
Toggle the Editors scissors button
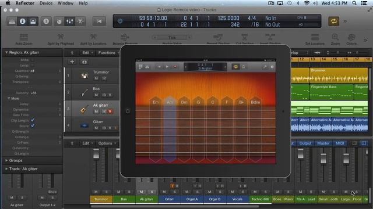pyautogui.click(x=80, y=21)
